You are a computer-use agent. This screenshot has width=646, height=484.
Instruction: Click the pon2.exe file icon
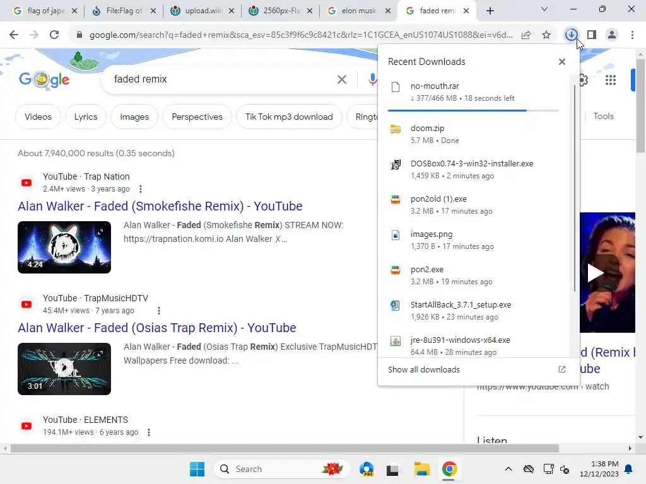point(396,270)
